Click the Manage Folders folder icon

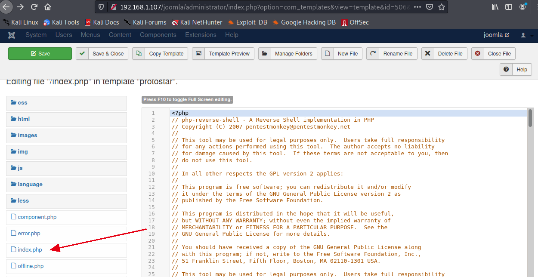pyautogui.click(x=264, y=53)
